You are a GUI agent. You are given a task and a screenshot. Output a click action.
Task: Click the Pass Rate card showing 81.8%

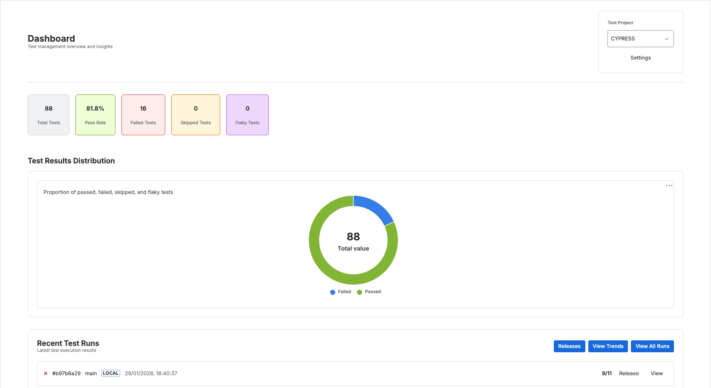click(x=95, y=114)
